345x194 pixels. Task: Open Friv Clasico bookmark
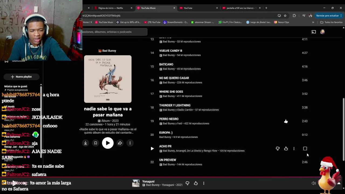[x=230, y=22]
